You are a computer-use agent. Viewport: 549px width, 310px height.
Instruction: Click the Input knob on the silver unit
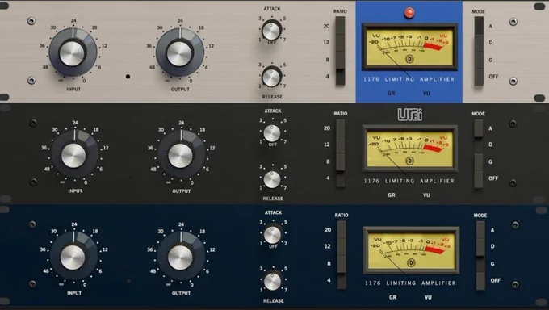coord(73,52)
